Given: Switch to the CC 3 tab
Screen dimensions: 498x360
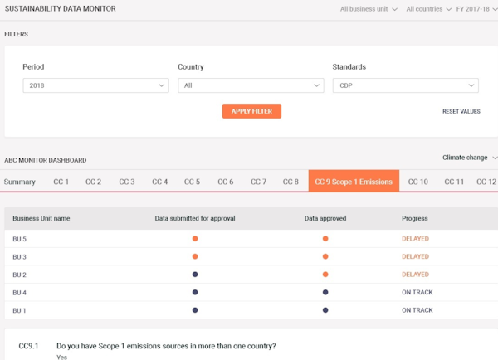Looking at the screenshot, I should point(127,182).
